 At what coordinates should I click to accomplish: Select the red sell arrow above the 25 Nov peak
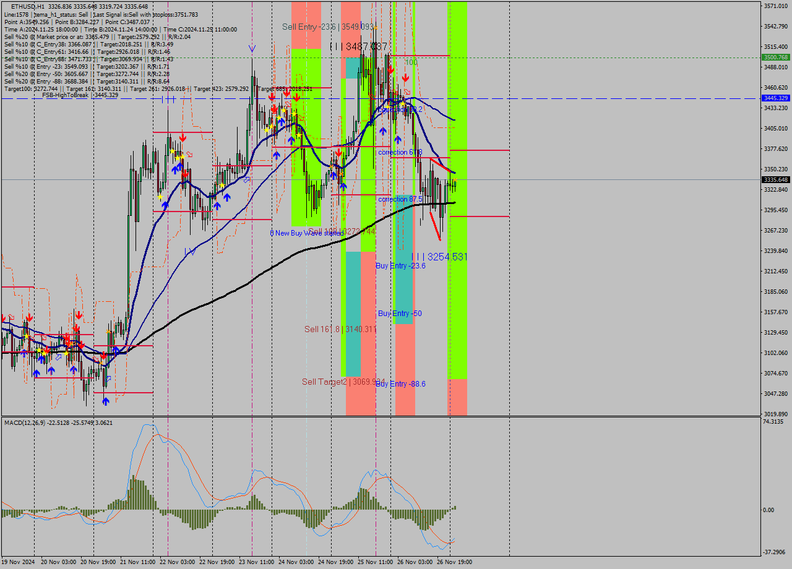tap(391, 71)
